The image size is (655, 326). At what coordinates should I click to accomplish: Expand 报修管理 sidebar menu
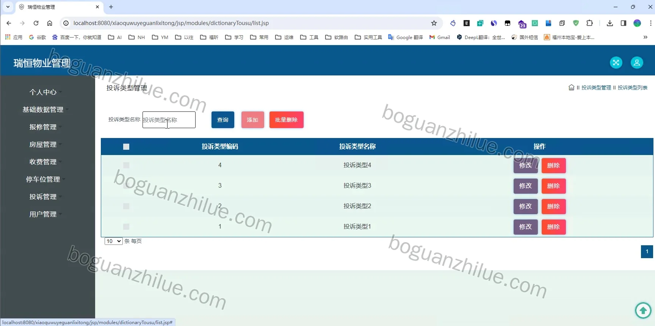click(43, 127)
